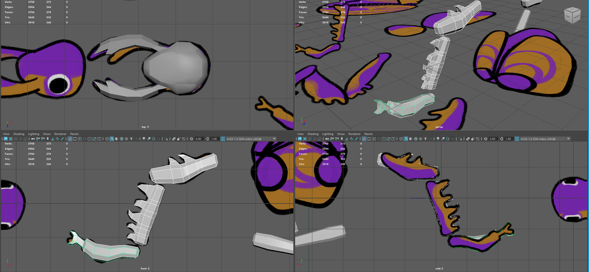Viewport: 589px width, 272px height.
Task: Toggle view transform button in front panel toolbar
Action: tap(223, 139)
